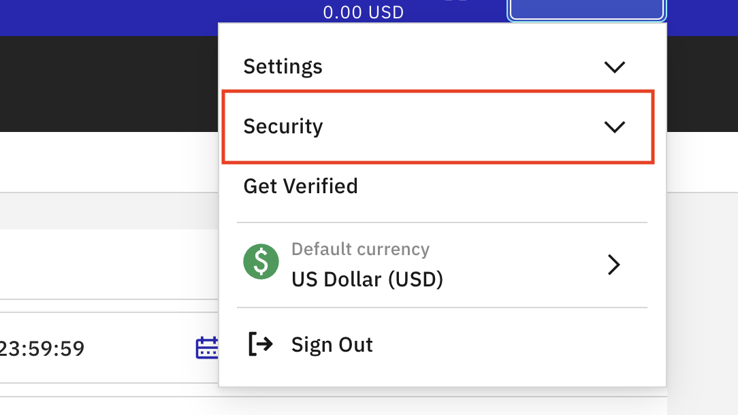Click the dark banner behind the menu

click(109, 84)
